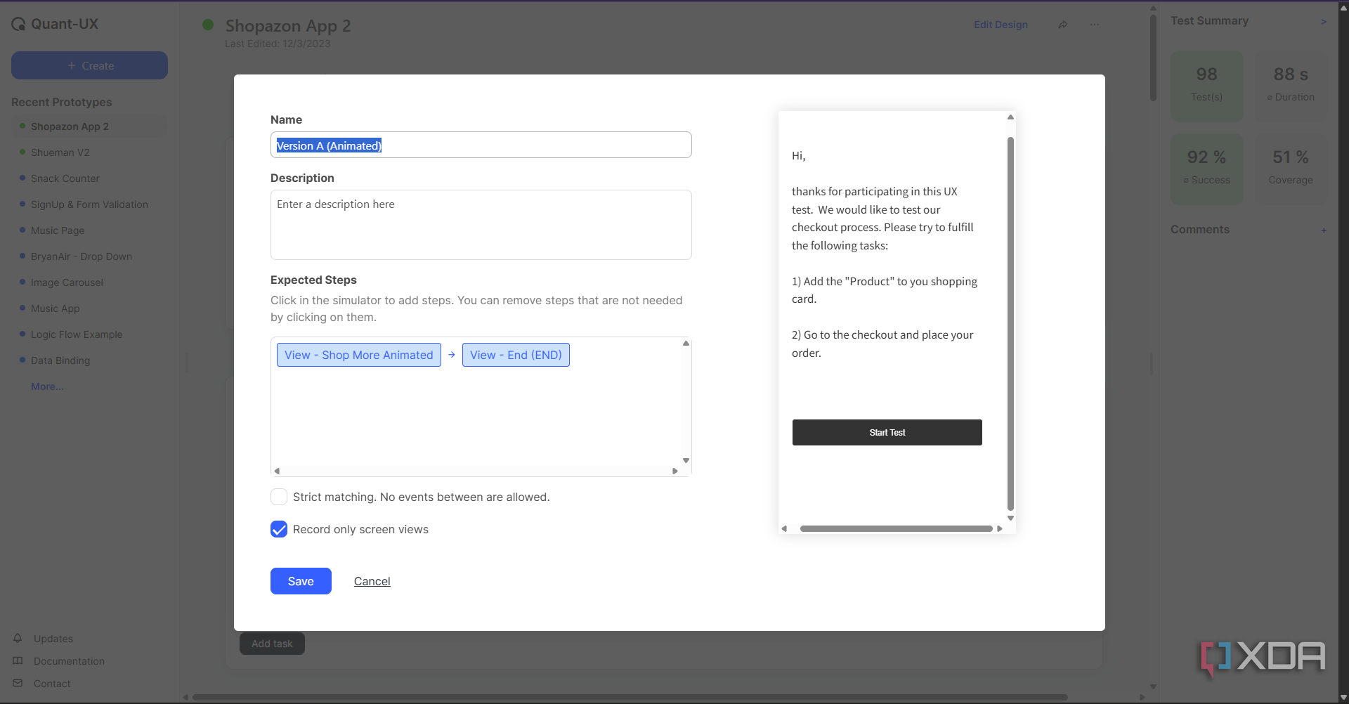Open BryanAir - Drop Down prototype
1349x704 pixels.
point(82,256)
